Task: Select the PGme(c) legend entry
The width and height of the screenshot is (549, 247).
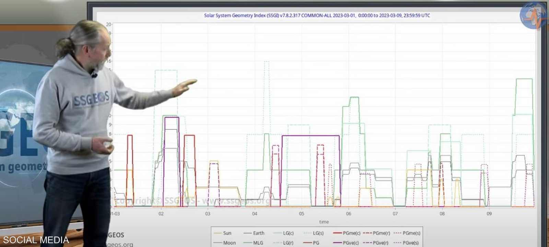Action: point(347,233)
